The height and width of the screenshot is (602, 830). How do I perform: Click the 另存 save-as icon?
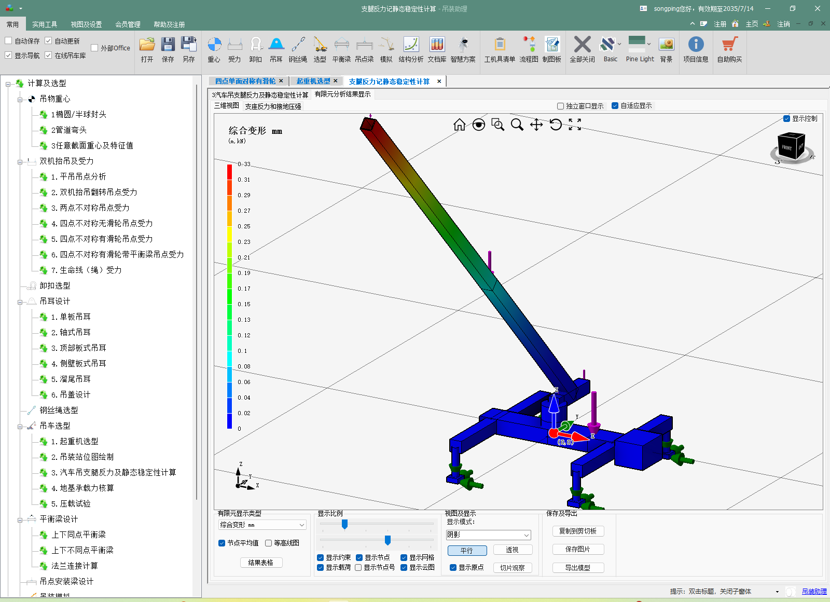pos(189,50)
